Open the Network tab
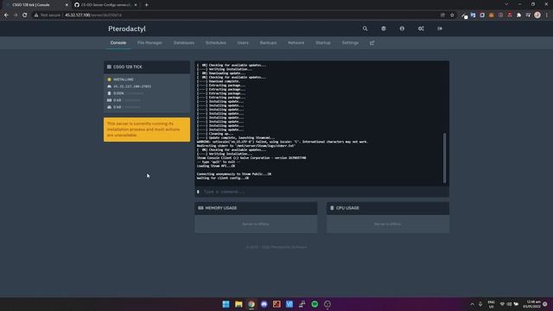 tap(296, 43)
